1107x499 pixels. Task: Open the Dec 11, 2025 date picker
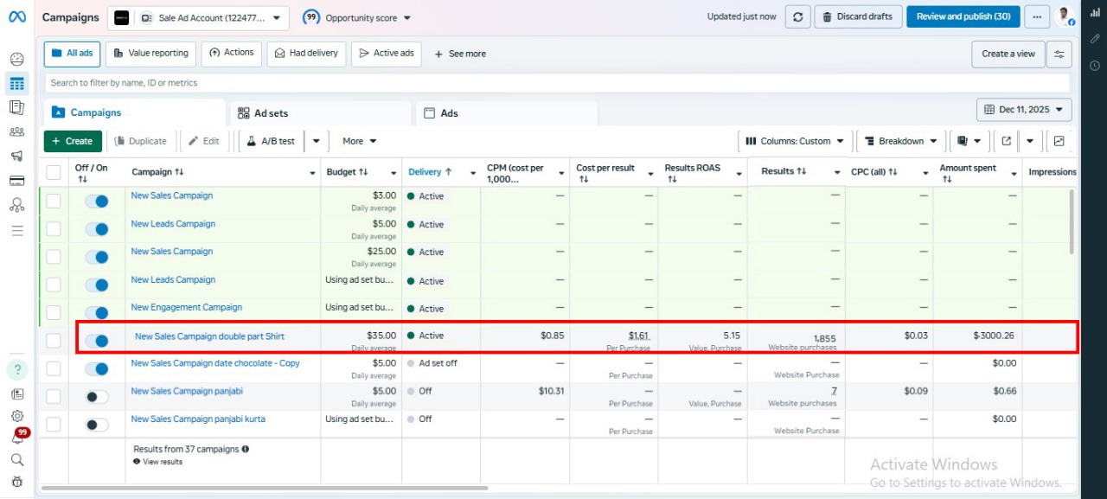[x=1024, y=110]
